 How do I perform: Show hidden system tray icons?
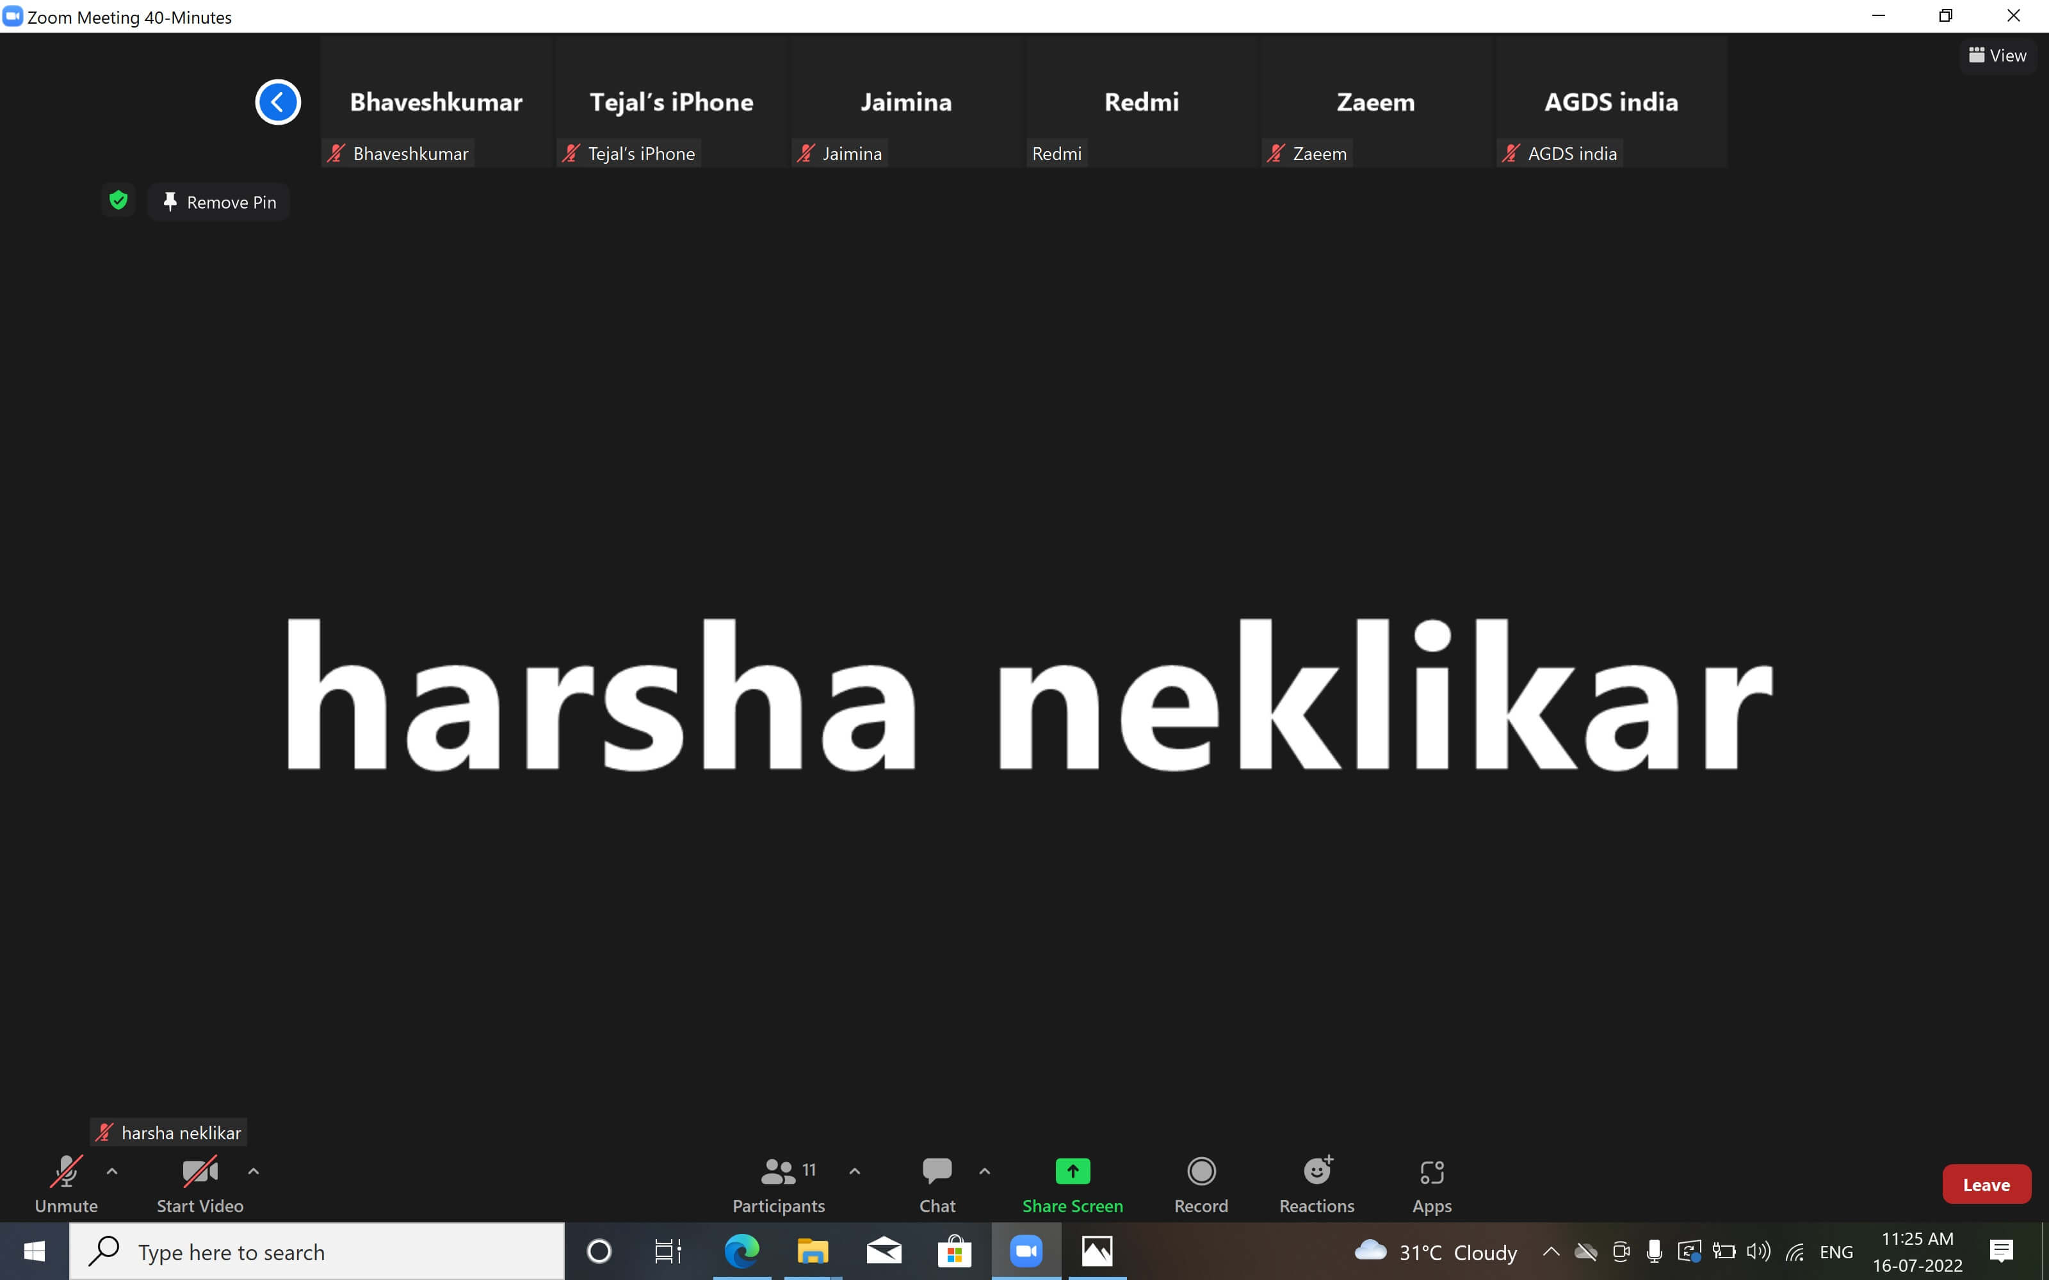(x=1551, y=1251)
